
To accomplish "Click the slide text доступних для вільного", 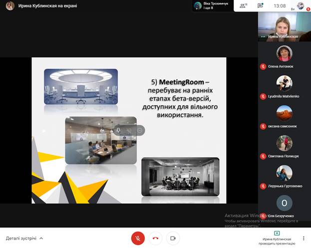I will tap(180, 107).
